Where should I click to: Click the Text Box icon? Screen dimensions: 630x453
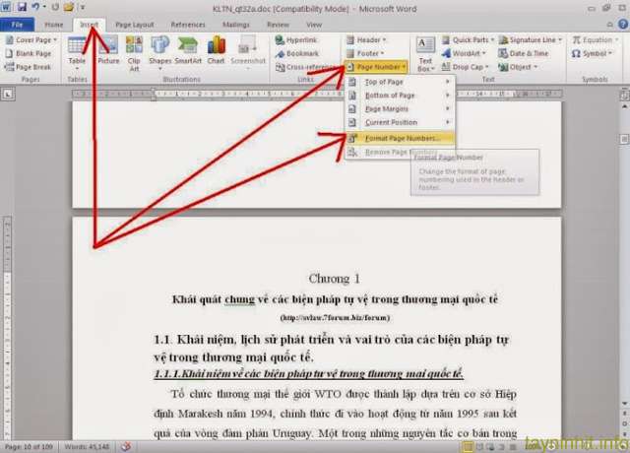pyautogui.click(x=425, y=53)
